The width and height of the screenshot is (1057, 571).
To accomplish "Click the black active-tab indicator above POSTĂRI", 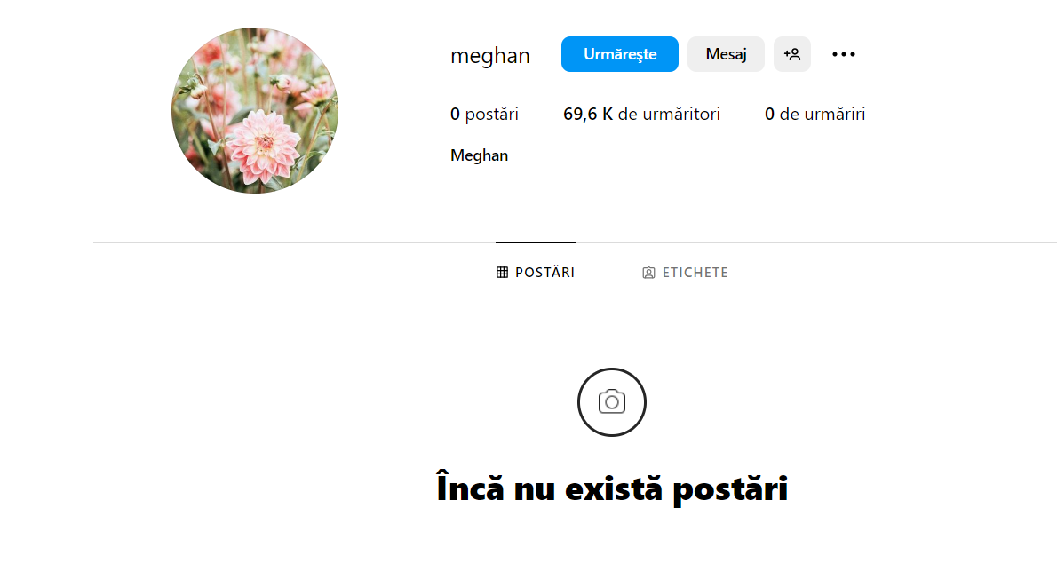I will (x=536, y=242).
